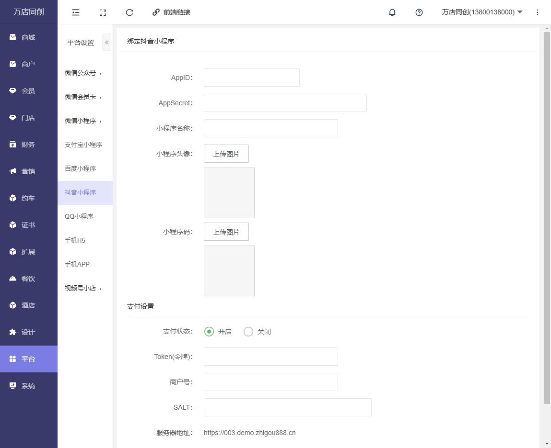Select the 关闭 payment status radio
Screen dimensions: 551x448
(x=248, y=332)
